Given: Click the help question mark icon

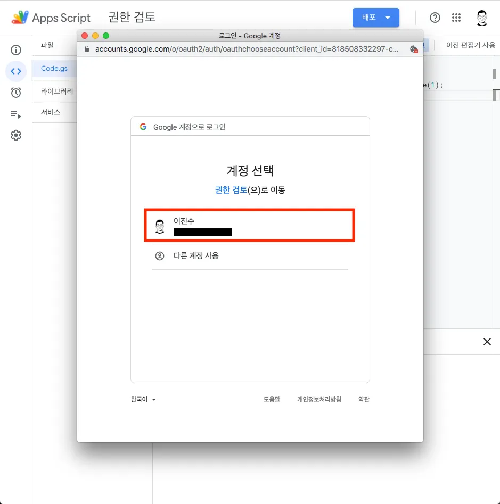Looking at the screenshot, I should [435, 18].
